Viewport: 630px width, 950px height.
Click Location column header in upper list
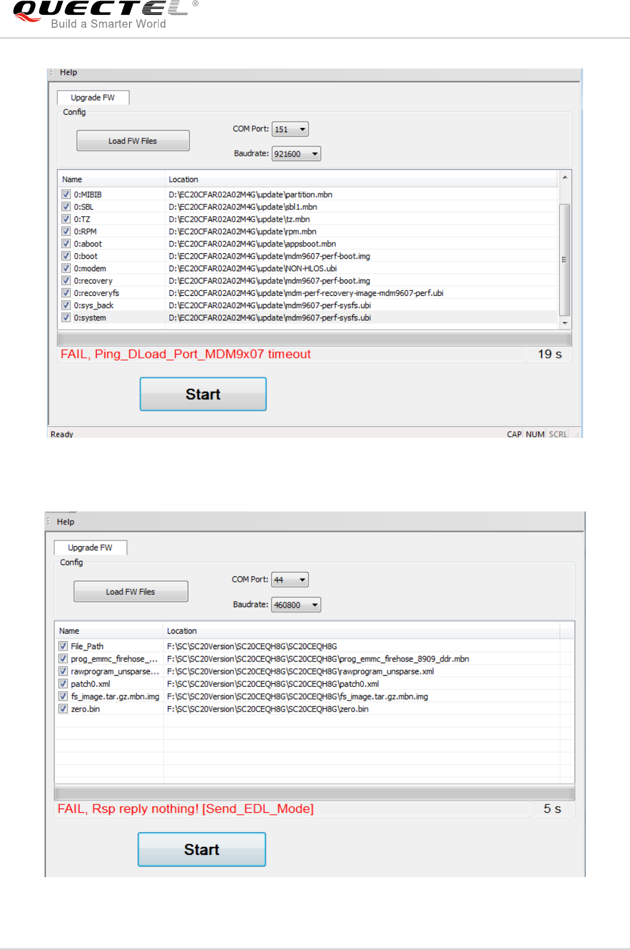361,179
